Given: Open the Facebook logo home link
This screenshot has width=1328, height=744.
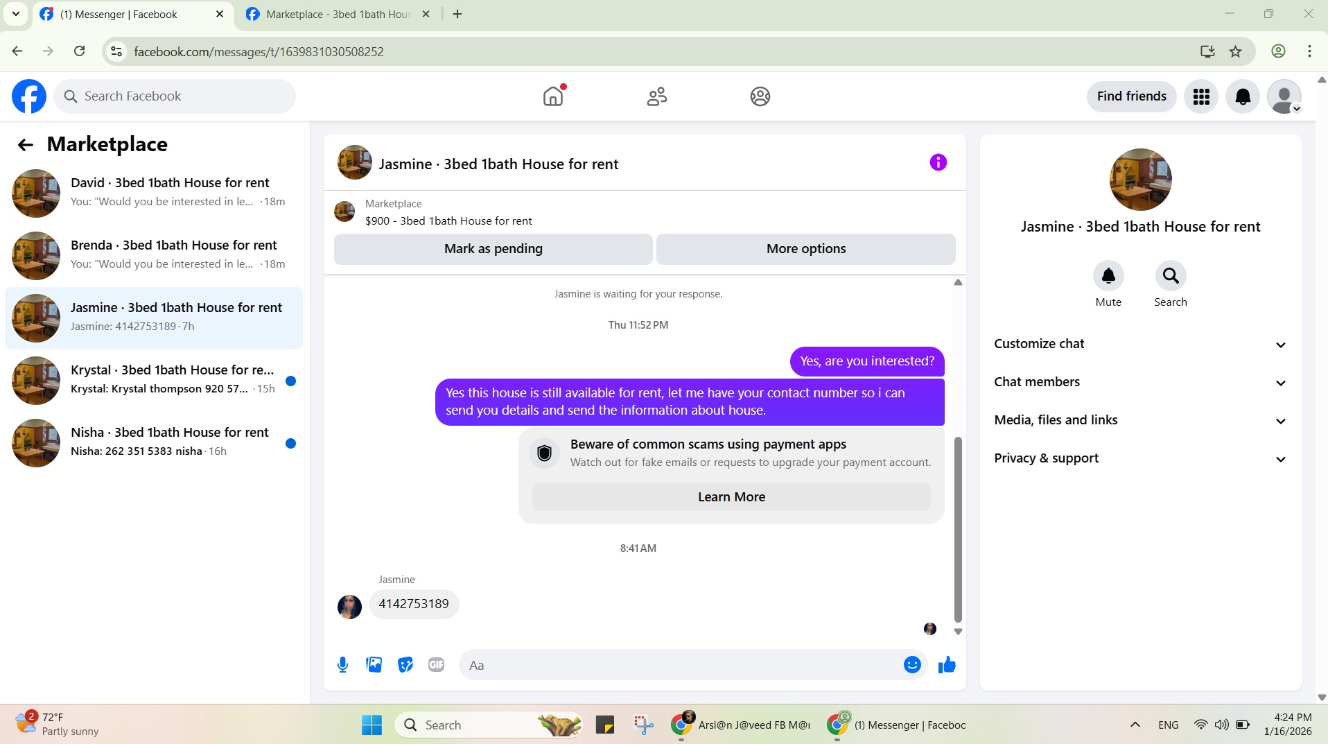Looking at the screenshot, I should [29, 96].
